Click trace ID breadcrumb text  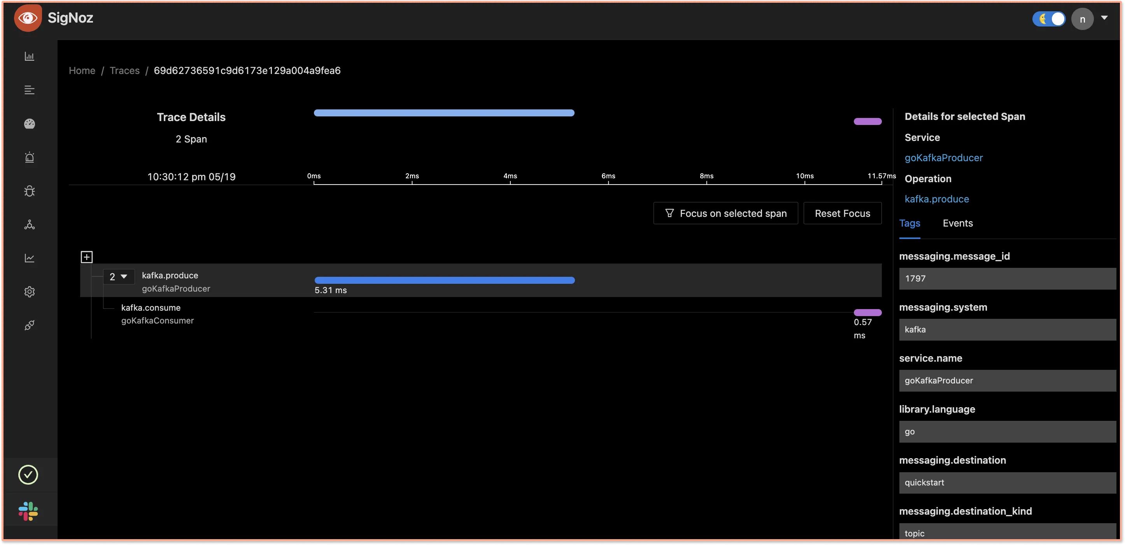pyautogui.click(x=247, y=70)
